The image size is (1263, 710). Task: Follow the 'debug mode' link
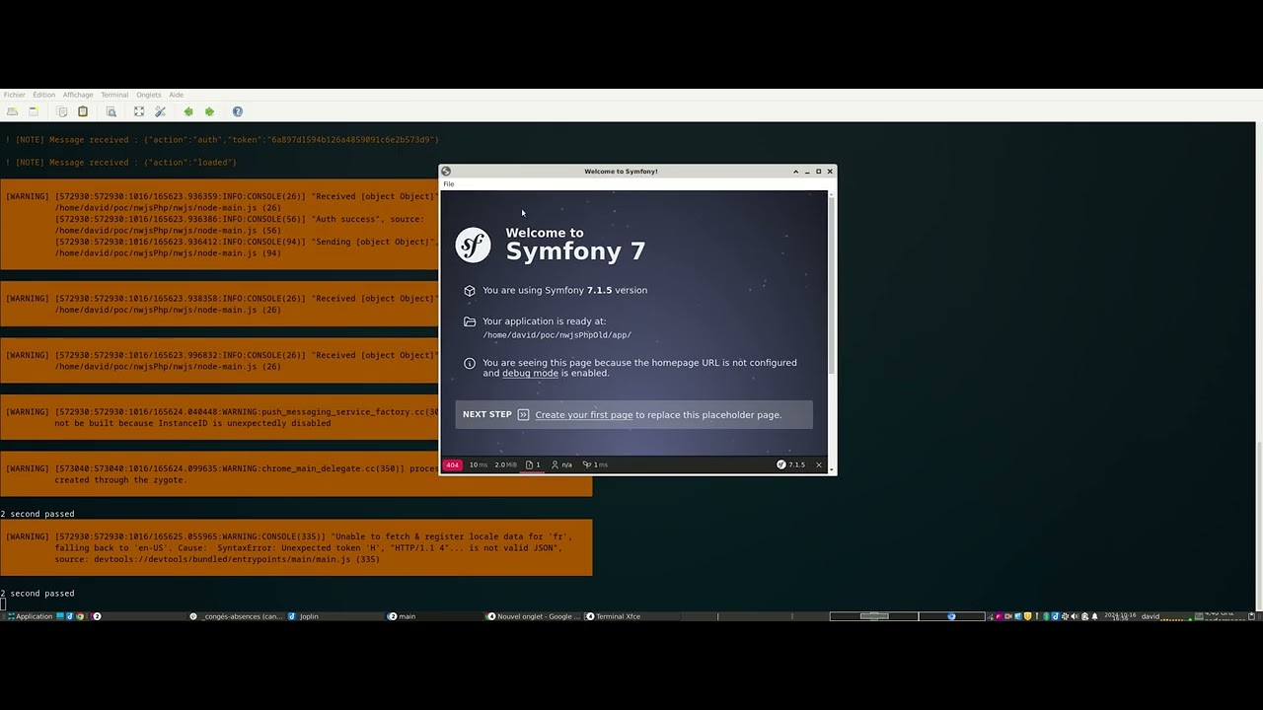[530, 374]
